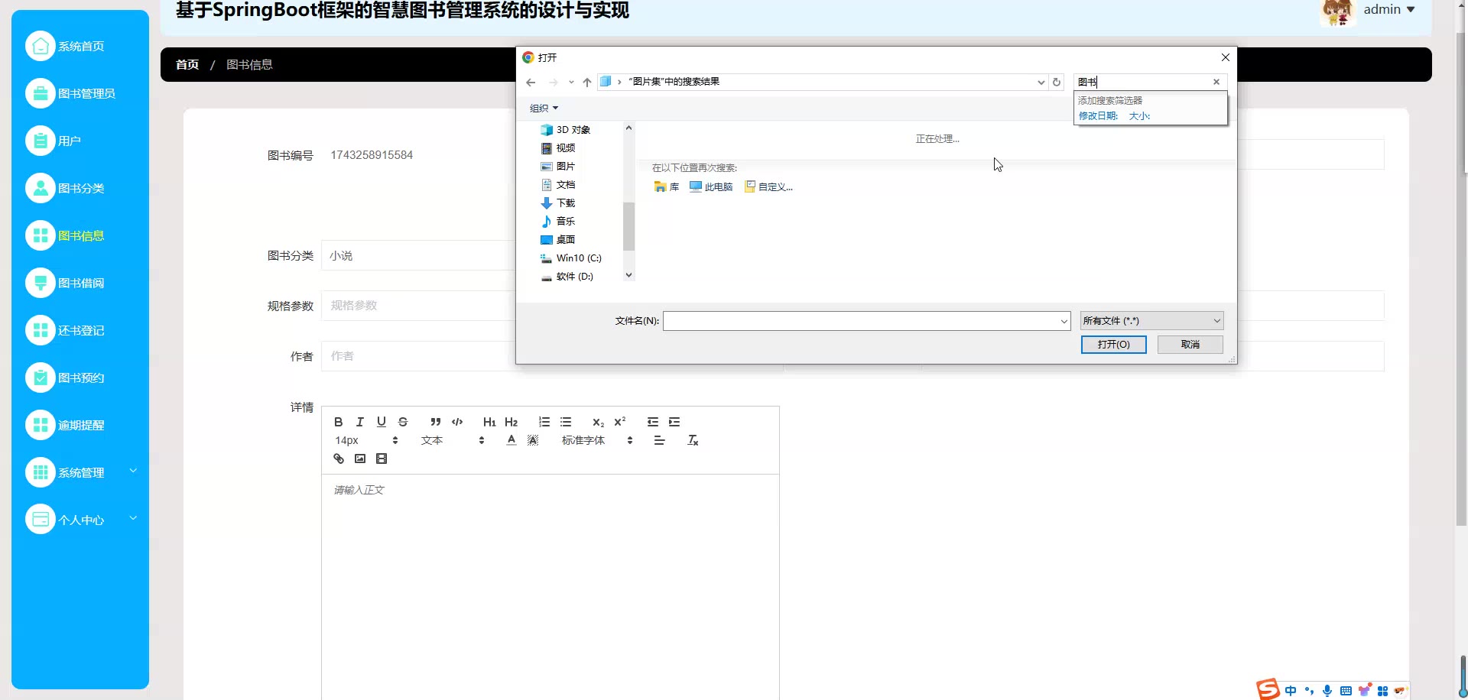Navigate to 首页 breadcrumb
The image size is (1468, 700).
tap(187, 65)
